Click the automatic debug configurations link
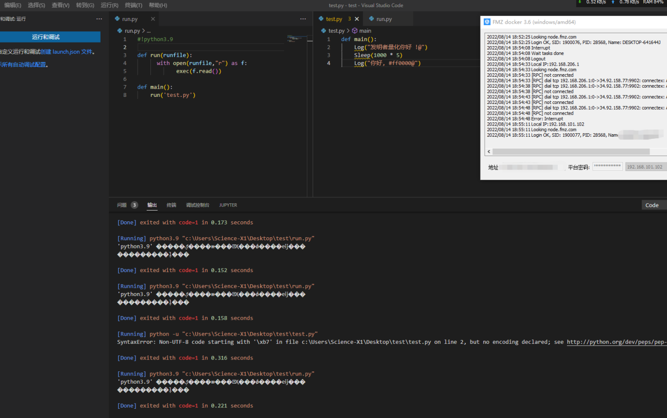The width and height of the screenshot is (667, 418). pyautogui.click(x=23, y=65)
